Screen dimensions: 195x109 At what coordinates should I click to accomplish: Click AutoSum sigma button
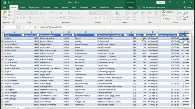(x=168, y=12)
